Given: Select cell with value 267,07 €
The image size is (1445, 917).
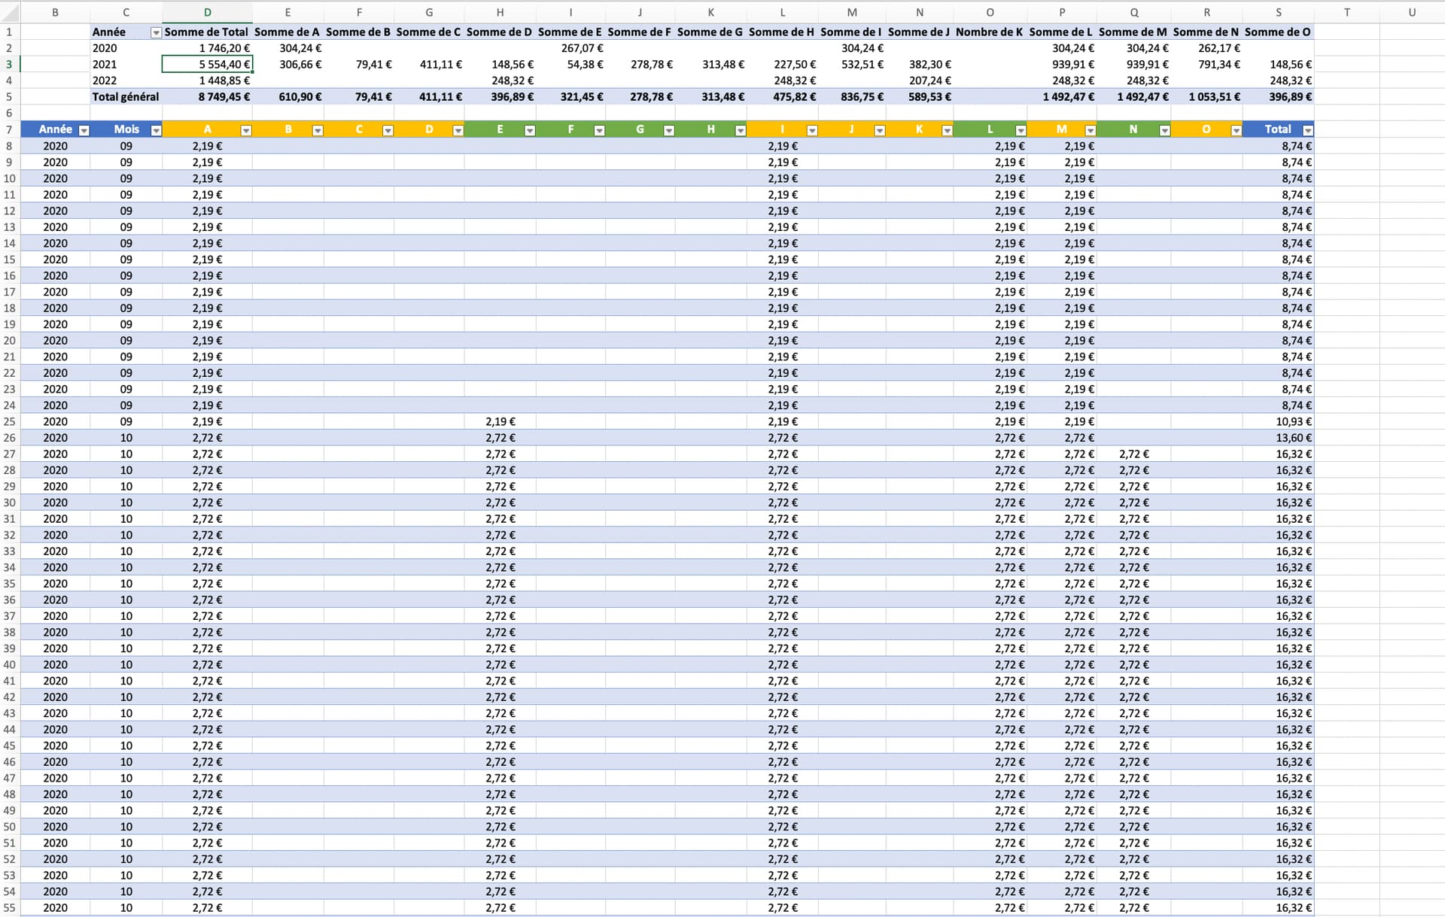Looking at the screenshot, I should point(570,48).
